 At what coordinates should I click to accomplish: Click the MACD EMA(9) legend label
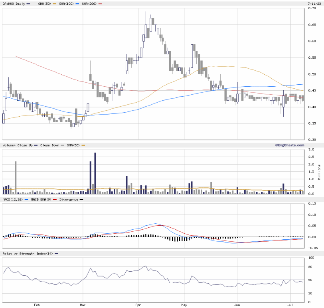coord(41,199)
